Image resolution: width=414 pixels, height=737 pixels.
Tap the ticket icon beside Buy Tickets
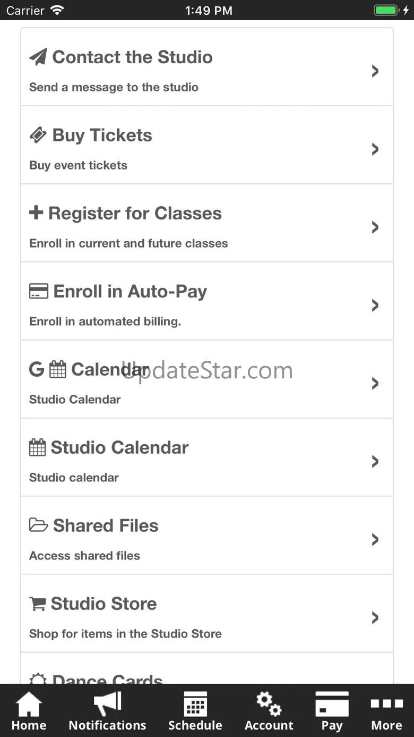pos(38,135)
